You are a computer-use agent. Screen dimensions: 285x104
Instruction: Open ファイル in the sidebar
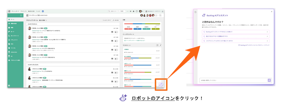pos(16,48)
